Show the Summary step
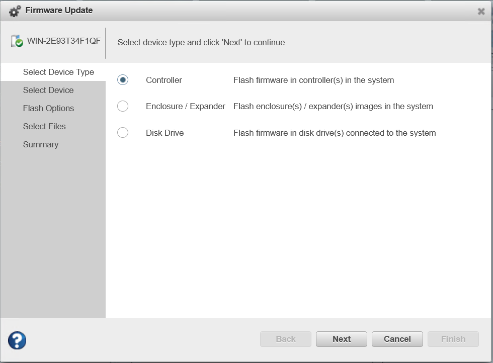493x363 pixels. tap(41, 144)
